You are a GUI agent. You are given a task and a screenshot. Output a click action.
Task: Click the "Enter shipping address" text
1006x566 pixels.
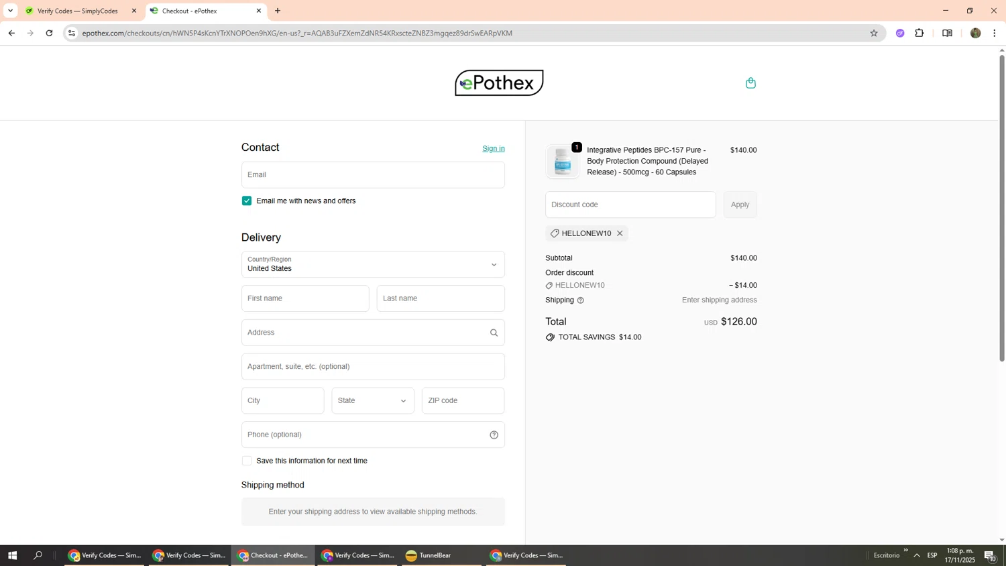(719, 300)
